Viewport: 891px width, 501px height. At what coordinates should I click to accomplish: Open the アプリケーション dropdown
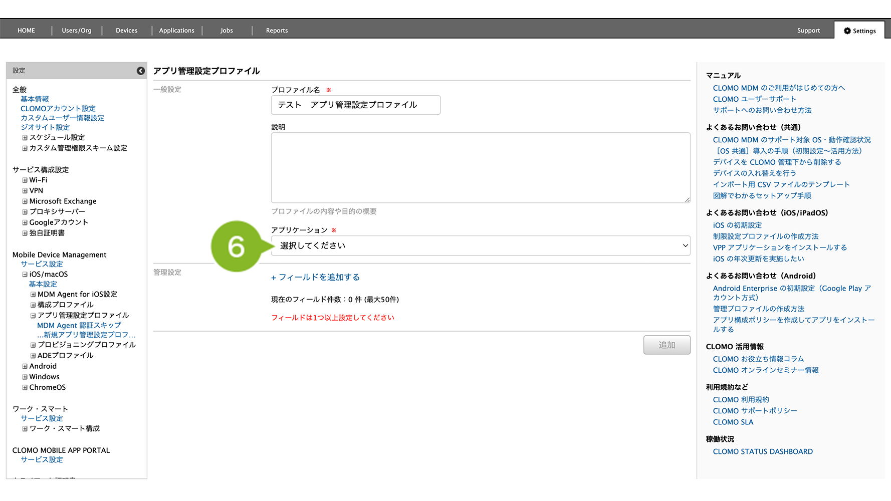click(480, 245)
